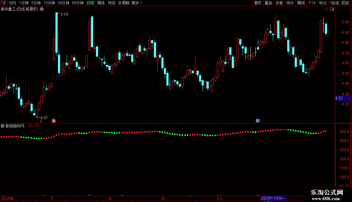Activate the 画线 drawing tool
352x202 pixels.
pos(301,3)
